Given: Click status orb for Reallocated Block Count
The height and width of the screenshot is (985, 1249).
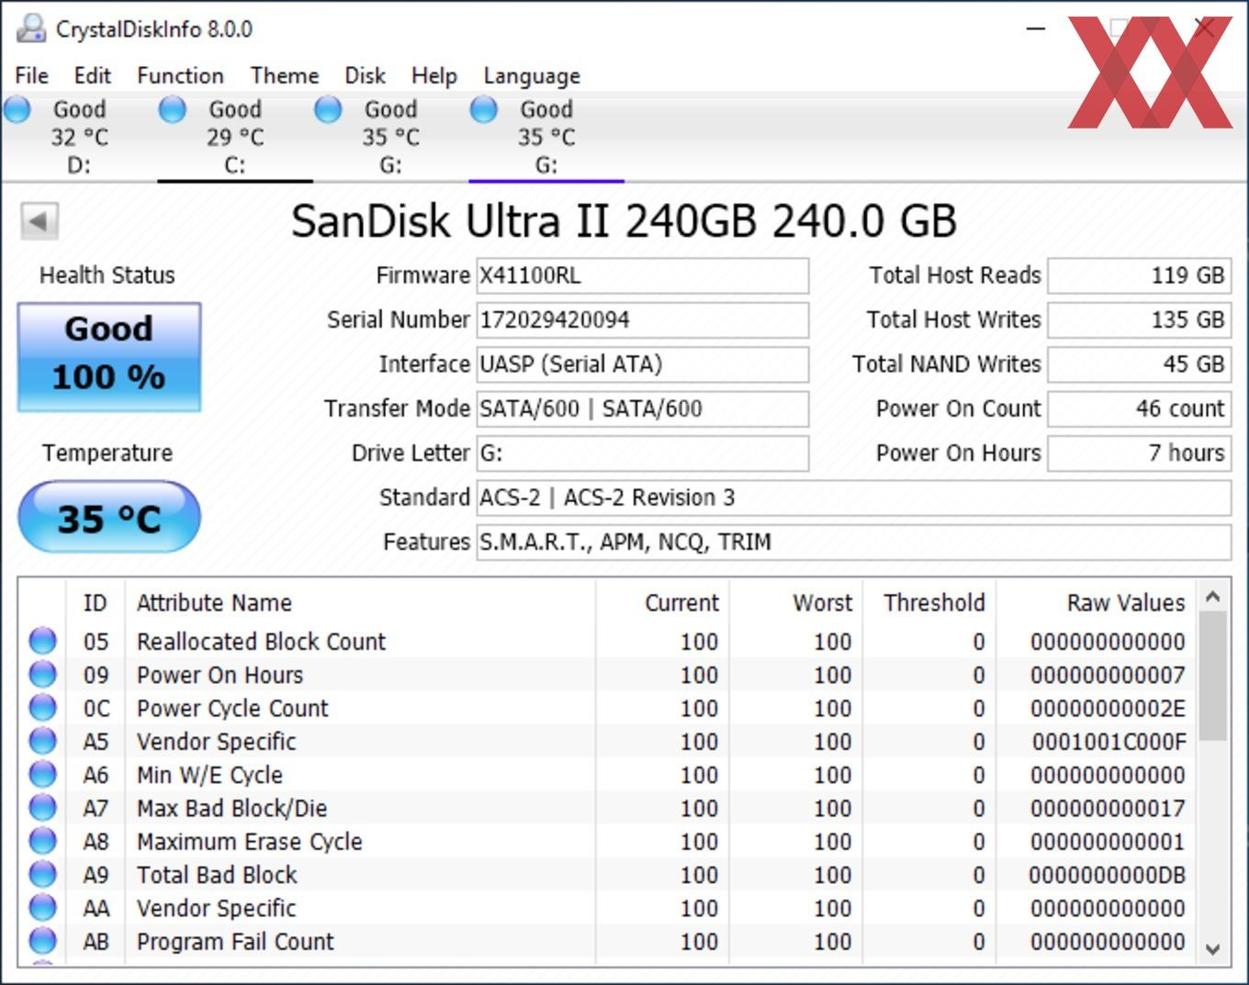Looking at the screenshot, I should [x=42, y=641].
